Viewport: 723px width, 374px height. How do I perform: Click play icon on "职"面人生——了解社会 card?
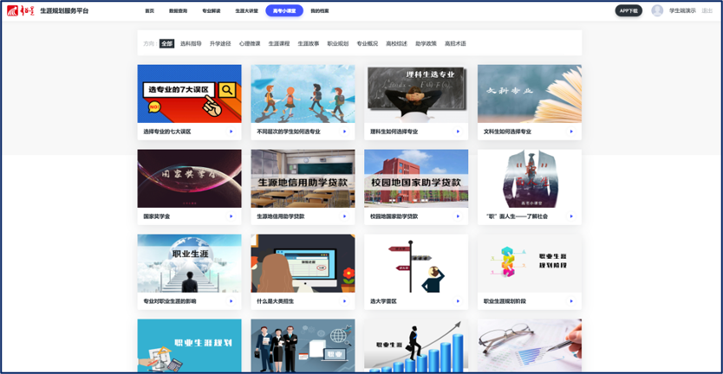(x=571, y=216)
